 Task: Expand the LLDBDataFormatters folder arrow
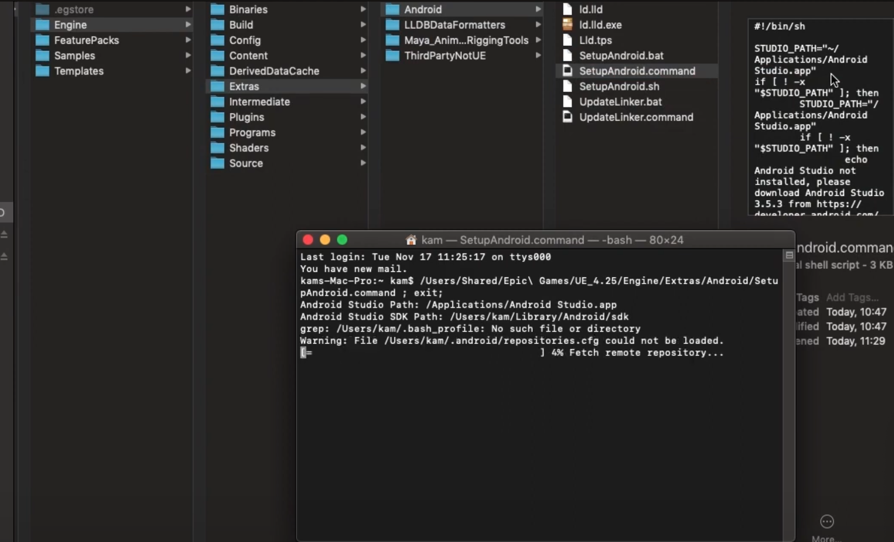538,25
